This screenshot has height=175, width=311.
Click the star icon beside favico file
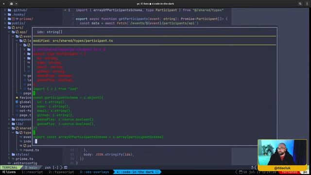tap(17, 98)
